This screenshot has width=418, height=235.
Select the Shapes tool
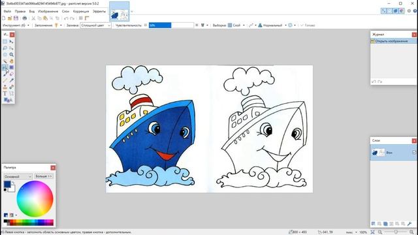(x=7, y=100)
